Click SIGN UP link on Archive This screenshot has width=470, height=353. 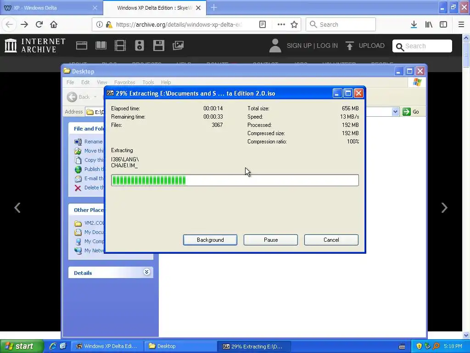(299, 46)
